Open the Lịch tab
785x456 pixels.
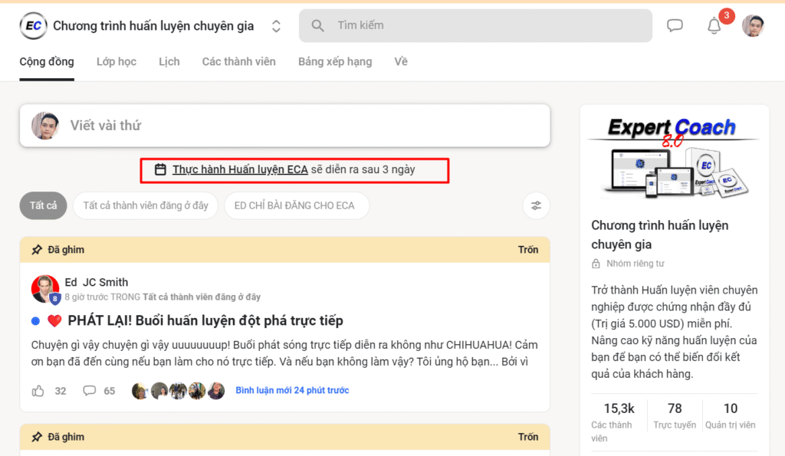tap(169, 61)
